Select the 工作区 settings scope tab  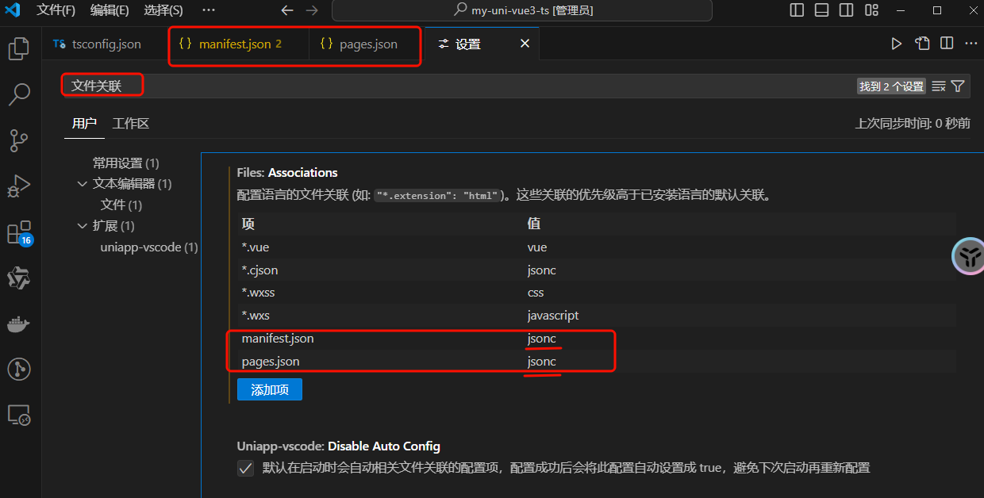click(131, 124)
